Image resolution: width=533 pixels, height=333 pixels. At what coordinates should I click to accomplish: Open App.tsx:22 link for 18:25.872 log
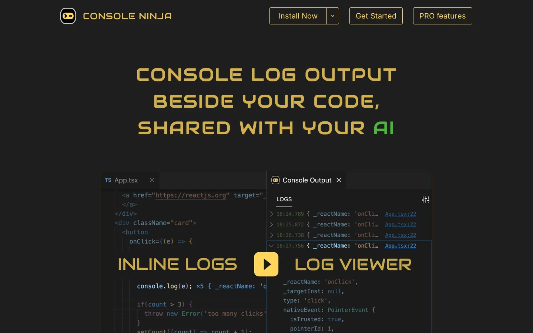pos(400,225)
